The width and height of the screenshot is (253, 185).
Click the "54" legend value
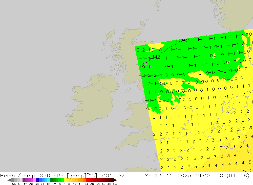(115, 184)
